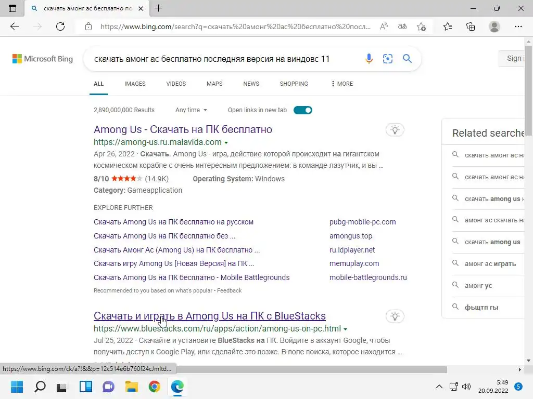Switch to the SHOPPING tab
Screen dimensions: 533x399
point(294,84)
